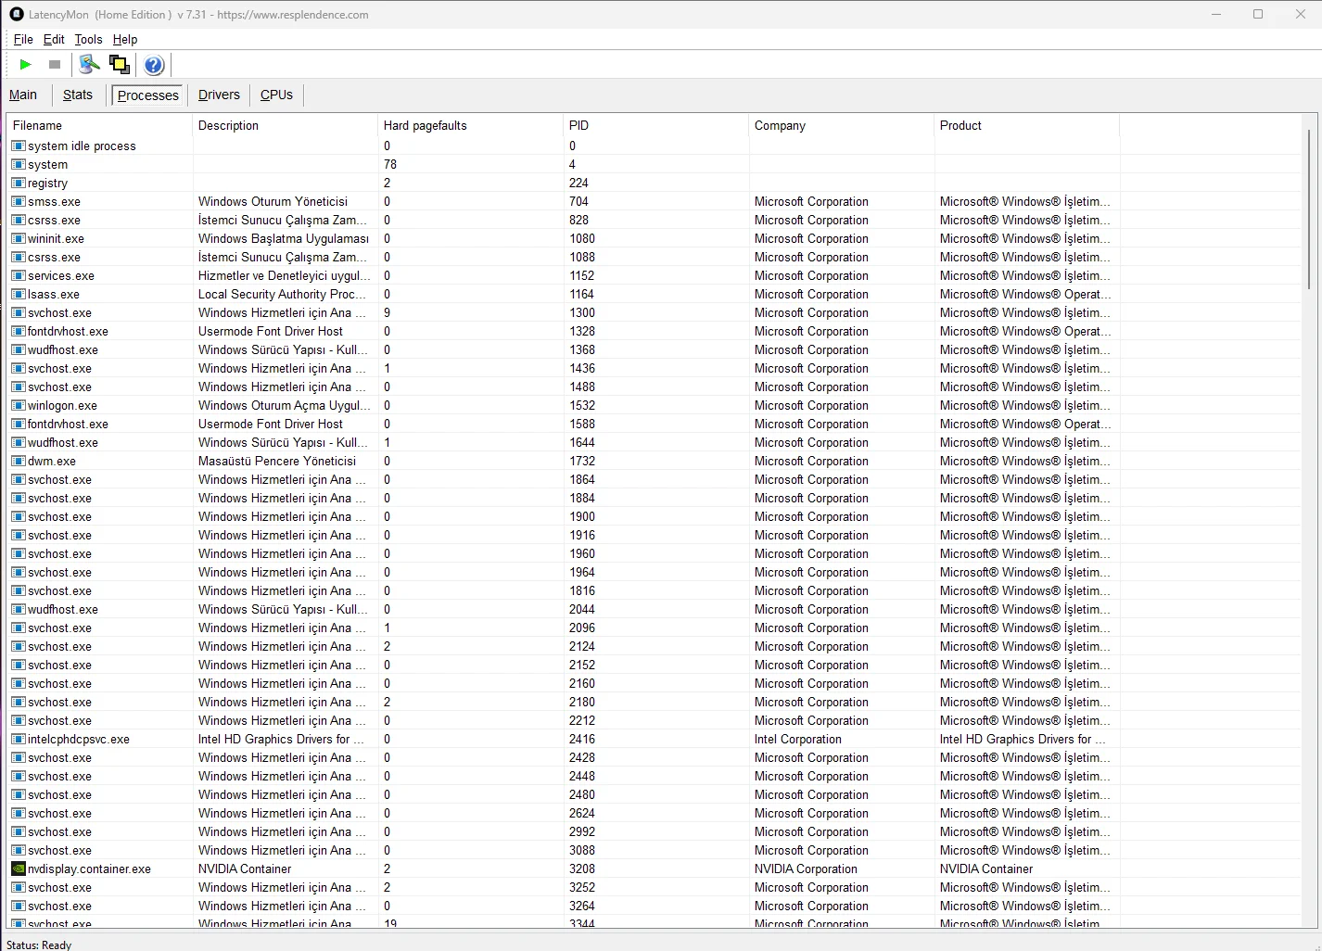Click the services.exe row icon
Viewport: 1322px width, 951px height.
[x=19, y=275]
